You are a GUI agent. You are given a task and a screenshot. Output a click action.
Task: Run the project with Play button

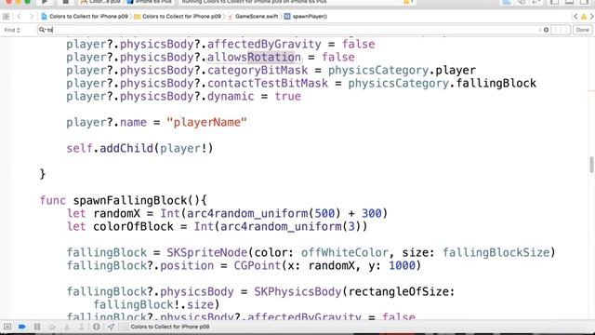tap(45, 2)
